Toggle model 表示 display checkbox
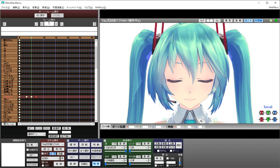Image resolution: width=280 pixels, height=168 pixels. click(x=42, y=154)
